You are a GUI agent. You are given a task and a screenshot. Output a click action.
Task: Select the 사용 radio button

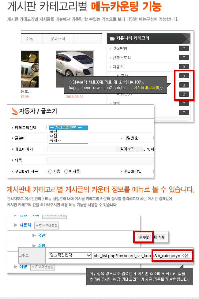50,172
